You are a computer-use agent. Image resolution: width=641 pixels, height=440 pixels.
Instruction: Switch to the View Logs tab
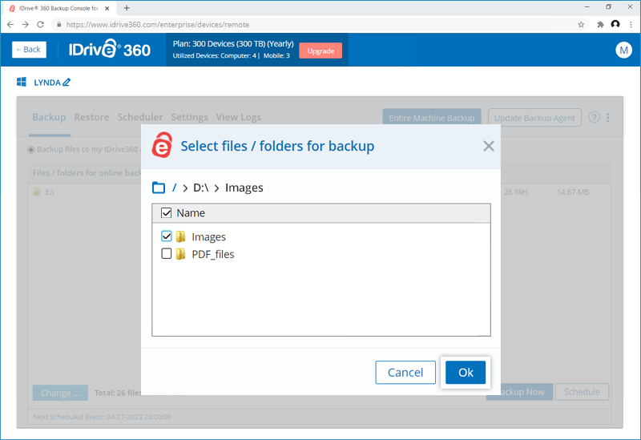(239, 117)
